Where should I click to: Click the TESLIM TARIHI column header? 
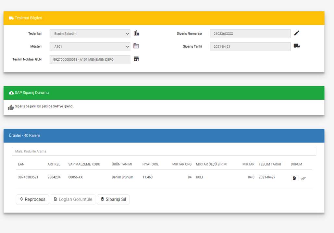[270, 164]
